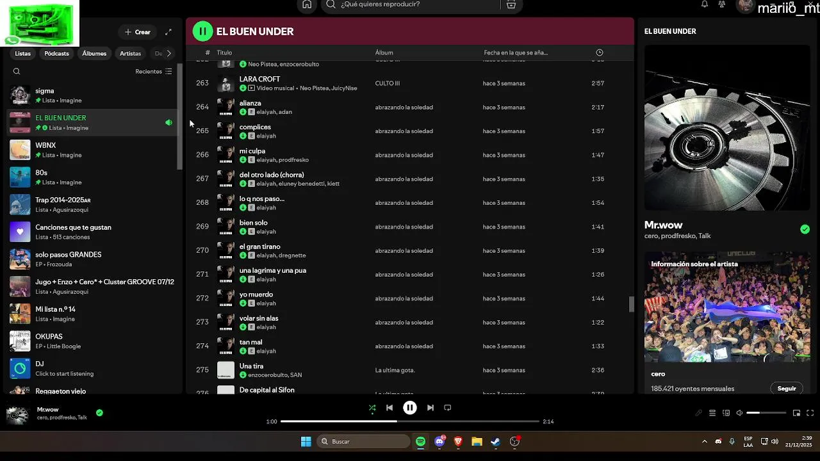Pause EL BUEN UNDER with the green header button
Screen dimensions: 820x461
pos(202,31)
